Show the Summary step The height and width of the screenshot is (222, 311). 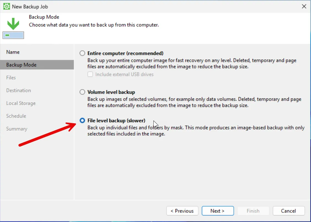(17, 129)
